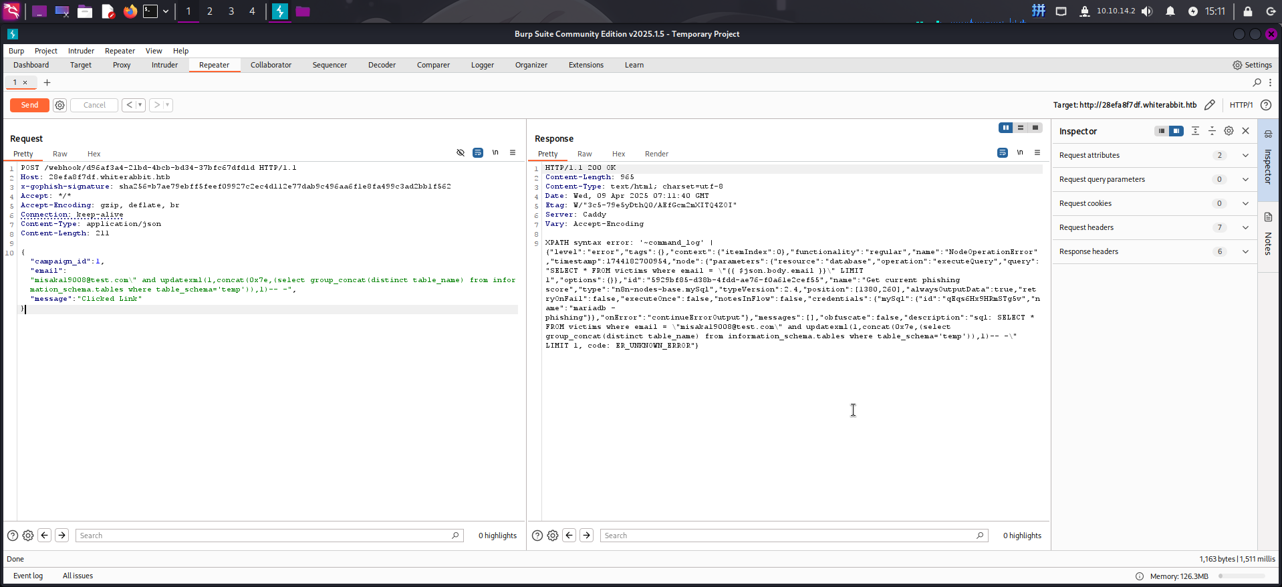
Task: Expand all Inspector sections
Action: [1195, 131]
